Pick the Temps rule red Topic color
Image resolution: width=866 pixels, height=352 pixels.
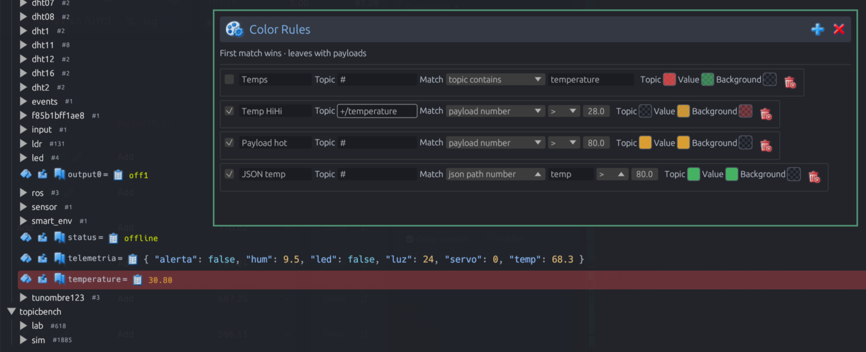tap(669, 80)
